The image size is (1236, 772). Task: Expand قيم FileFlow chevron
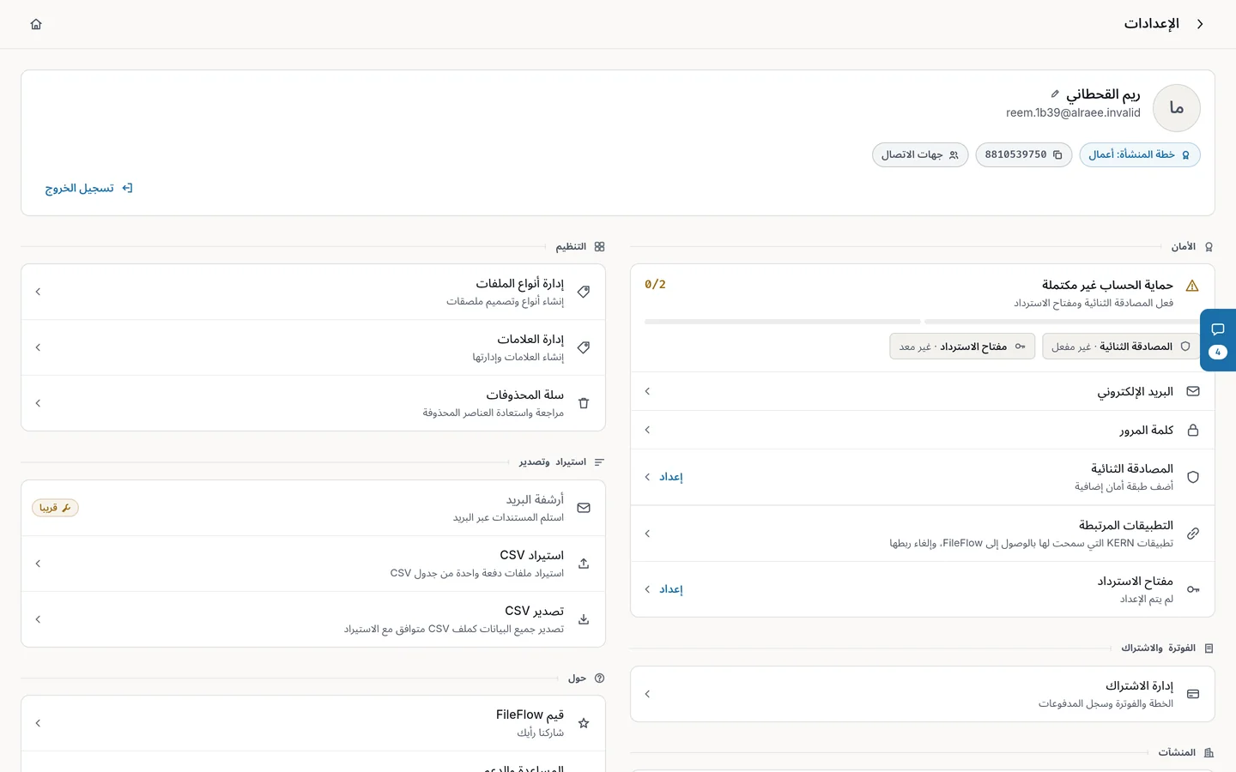click(38, 723)
